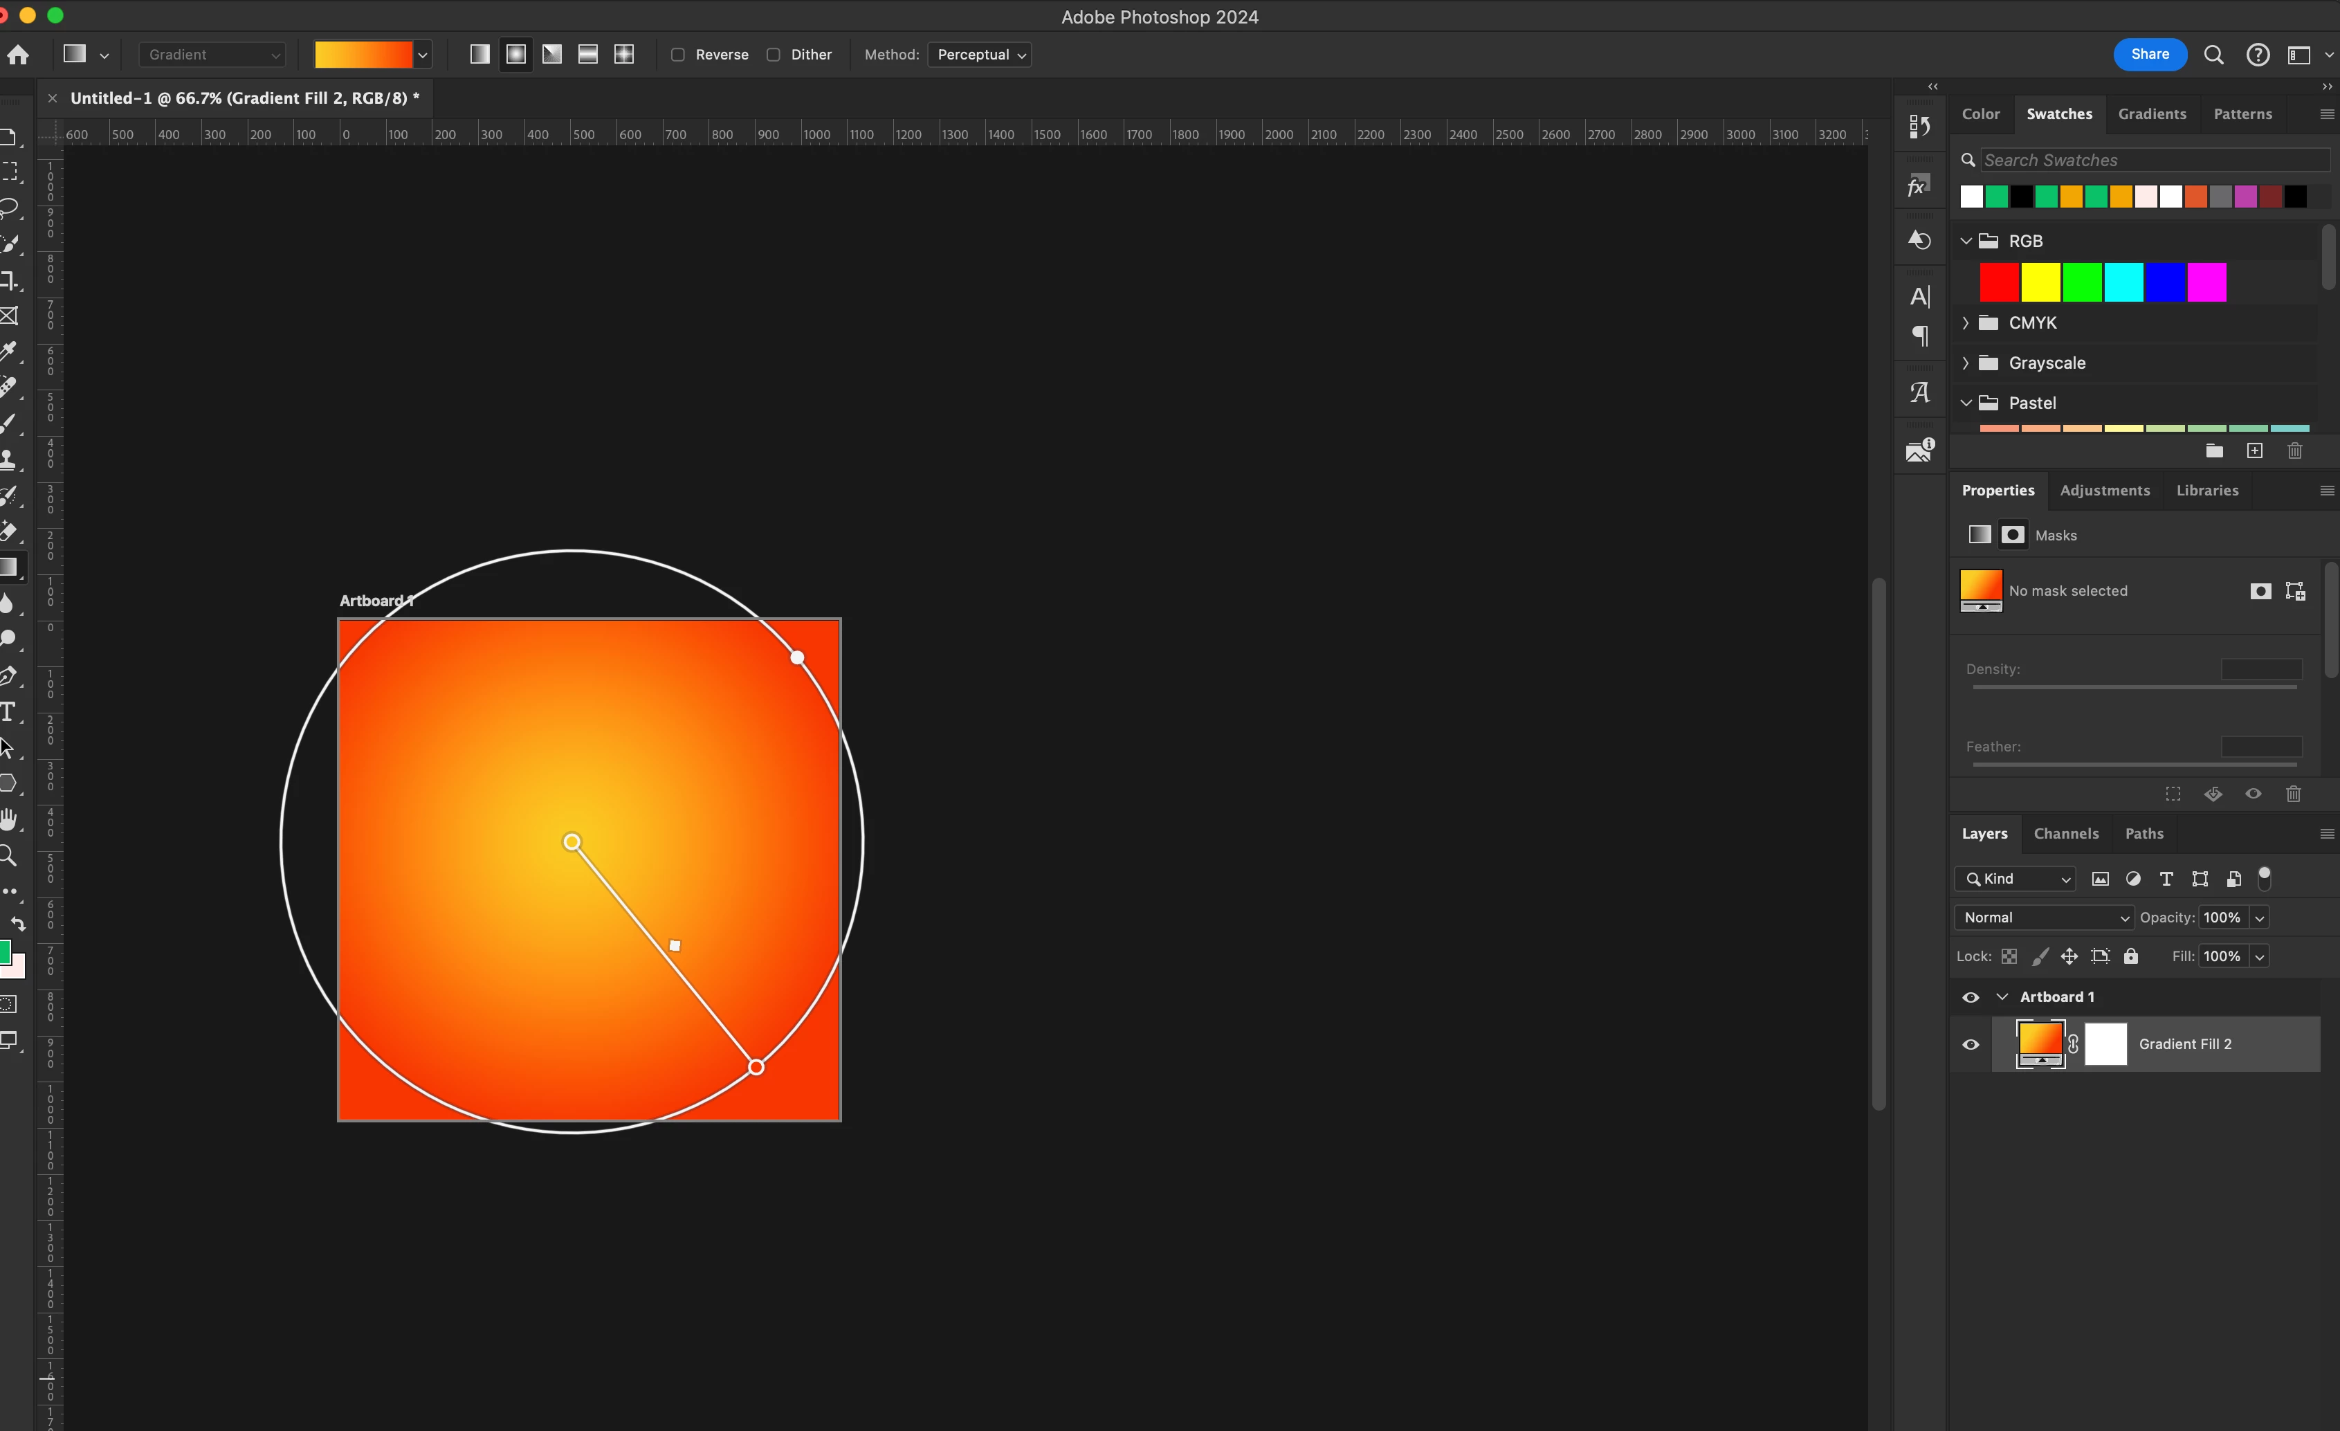Select the Hand tool
The height and width of the screenshot is (1431, 2340).
(x=8, y=819)
